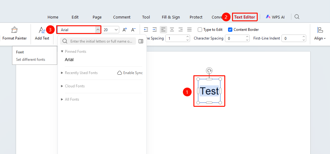
Task: Increase font size with A+ icon
Action: coord(125,30)
